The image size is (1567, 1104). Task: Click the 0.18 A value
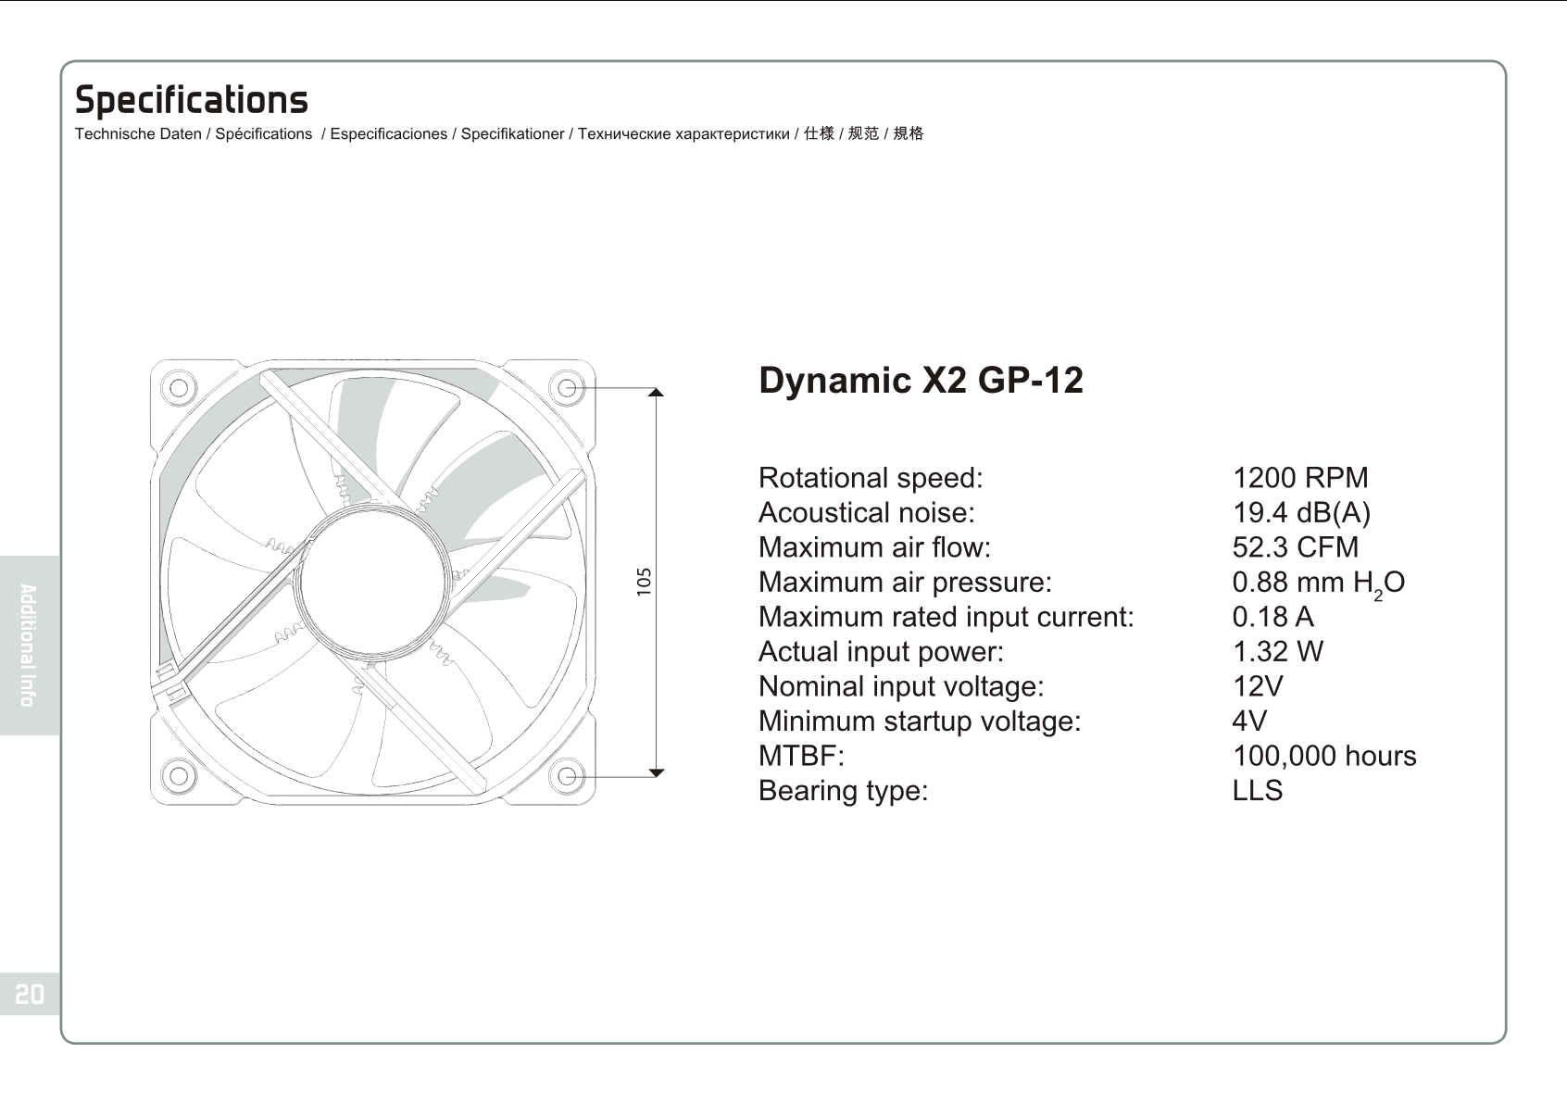[1273, 617]
